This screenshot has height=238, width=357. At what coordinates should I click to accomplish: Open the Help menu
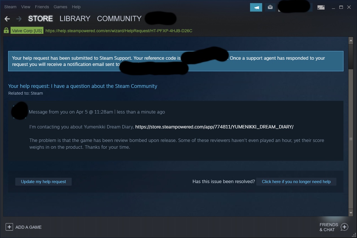click(x=76, y=7)
